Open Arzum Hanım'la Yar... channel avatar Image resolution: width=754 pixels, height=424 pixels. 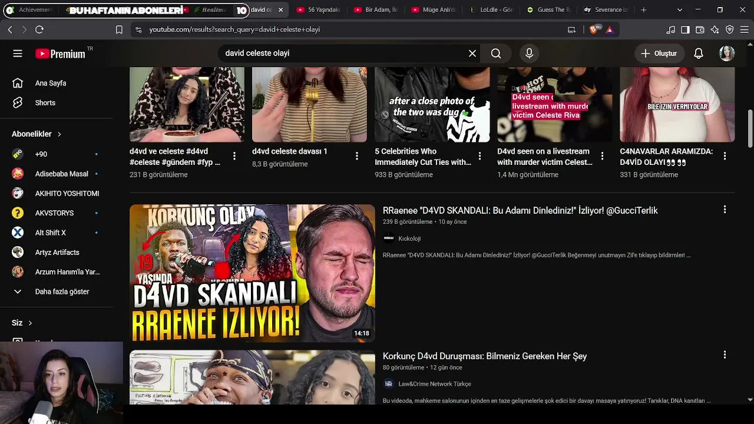point(18,272)
